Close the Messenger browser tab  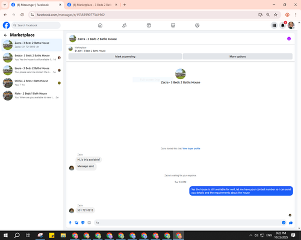[60, 5]
